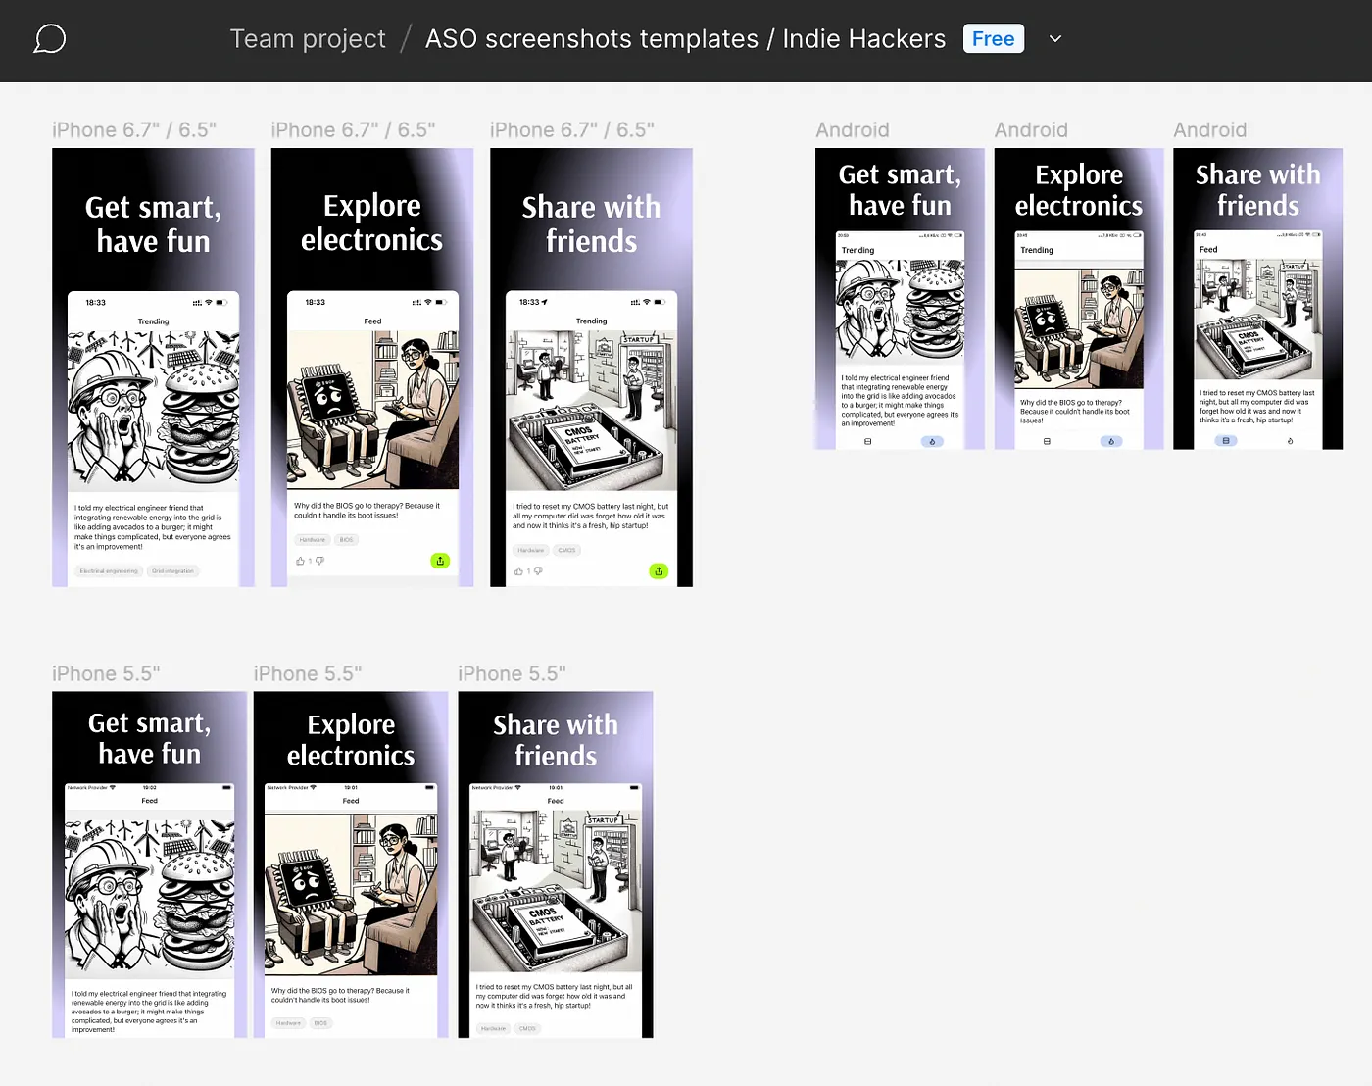The height and width of the screenshot is (1086, 1372).
Task: Select iPhone 6.7" / 6.5" label above Share with friends frame
Action: pyautogui.click(x=572, y=130)
